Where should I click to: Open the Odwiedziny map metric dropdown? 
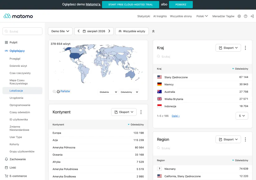(129, 92)
